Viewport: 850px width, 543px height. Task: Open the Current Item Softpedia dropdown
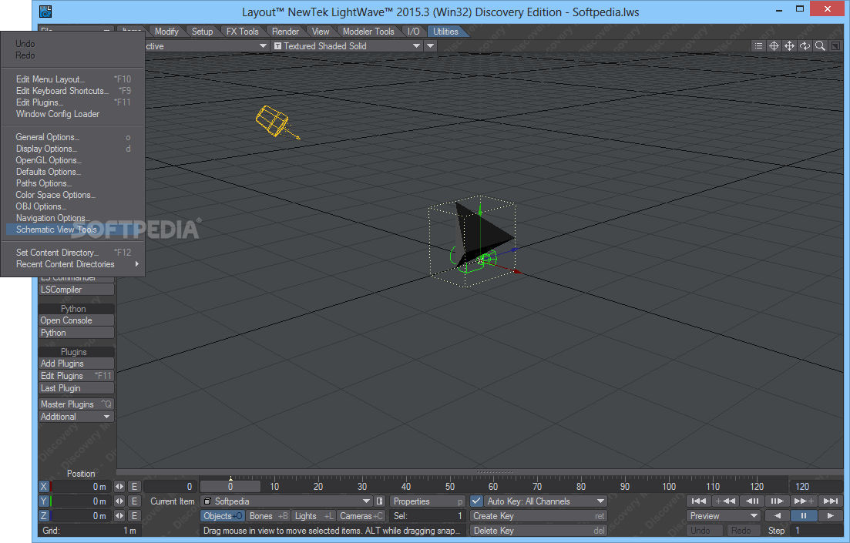click(x=286, y=501)
